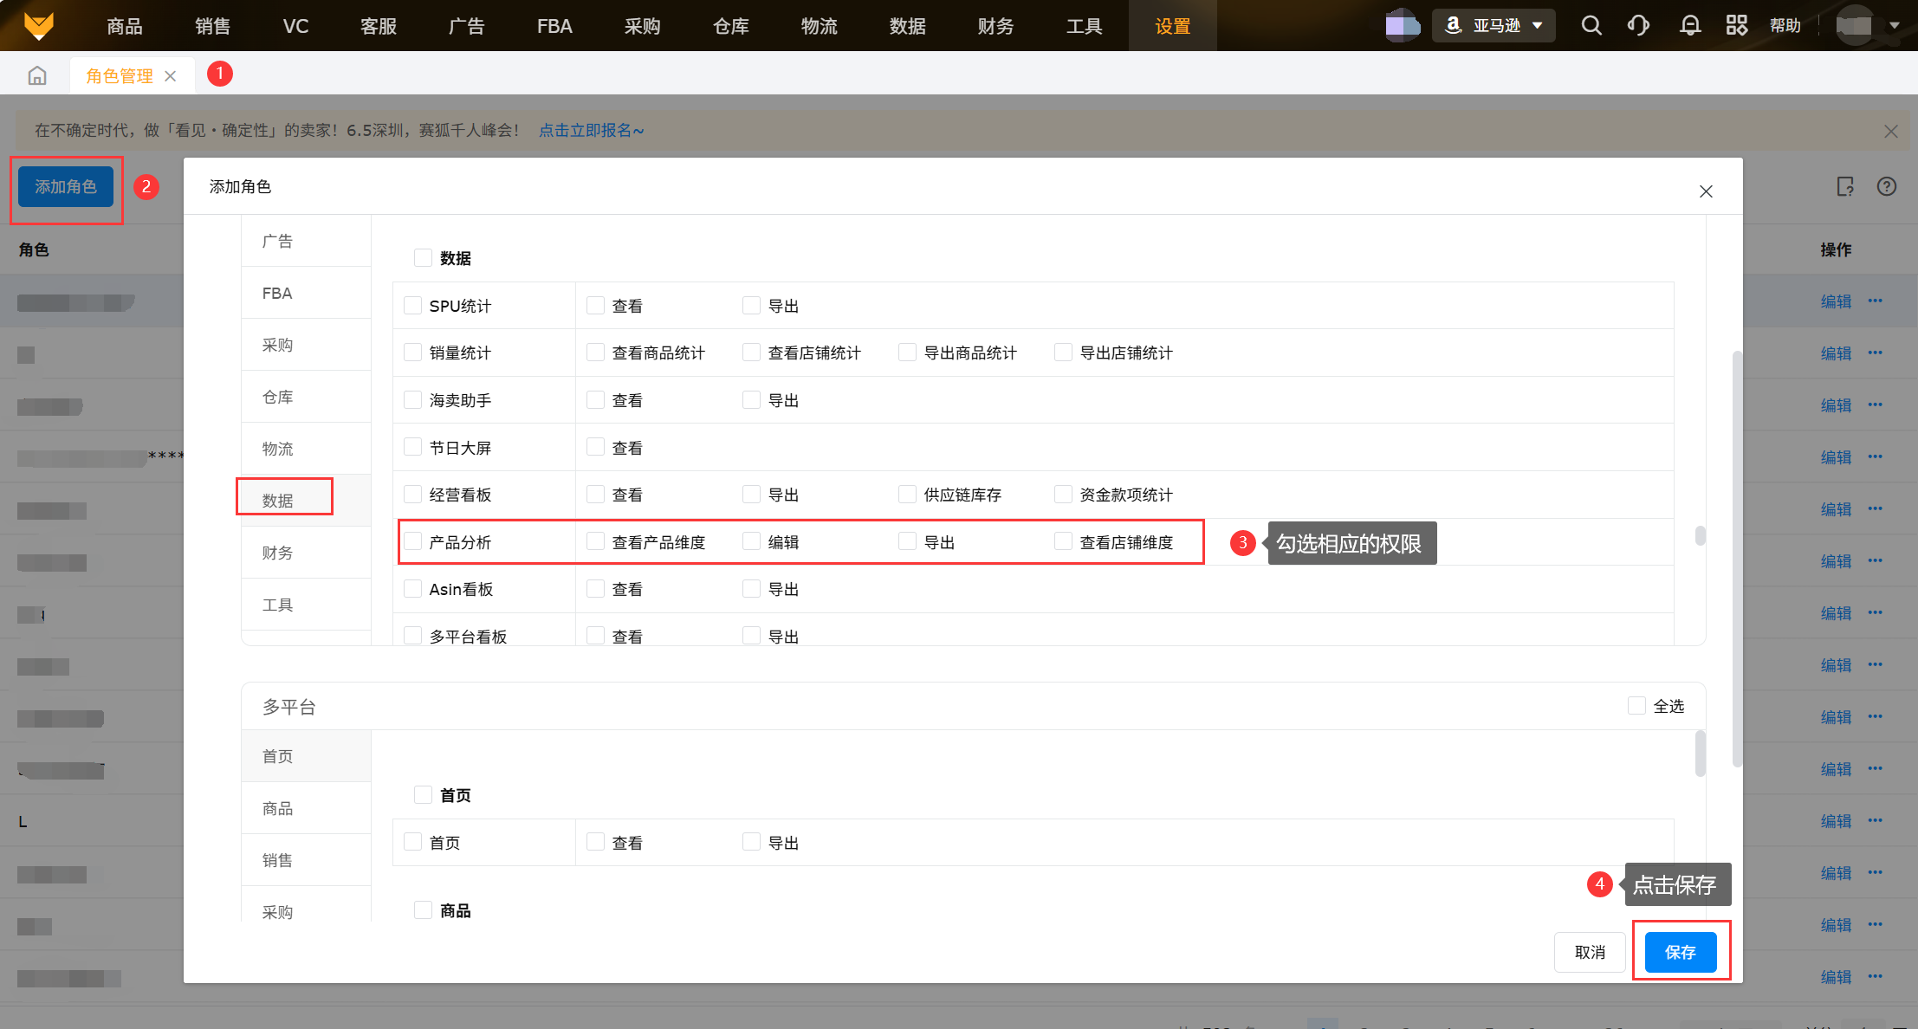This screenshot has height=1029, width=1918.
Task: Open the notification bell icon
Action: (1689, 25)
